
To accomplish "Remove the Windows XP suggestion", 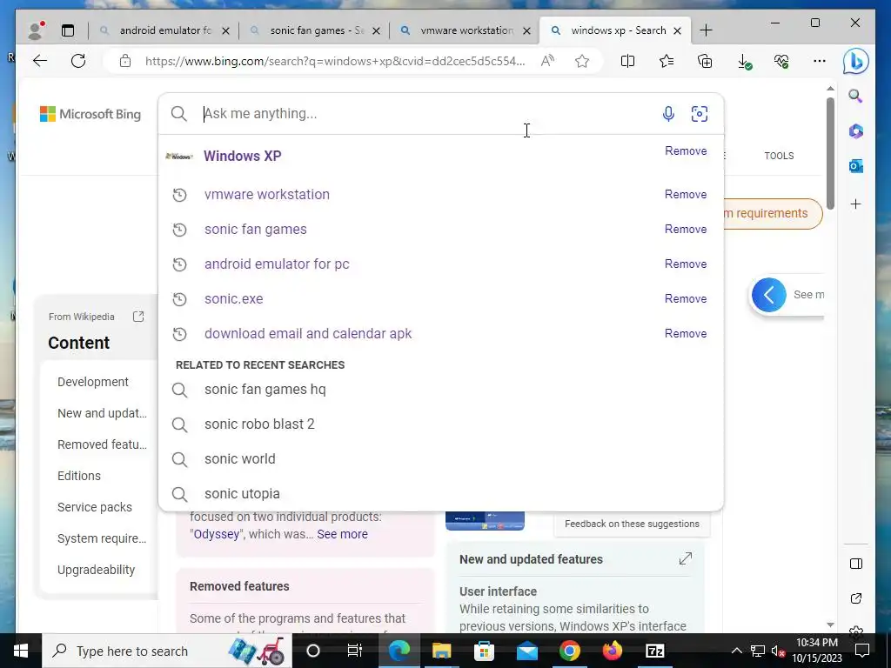I will 686,150.
